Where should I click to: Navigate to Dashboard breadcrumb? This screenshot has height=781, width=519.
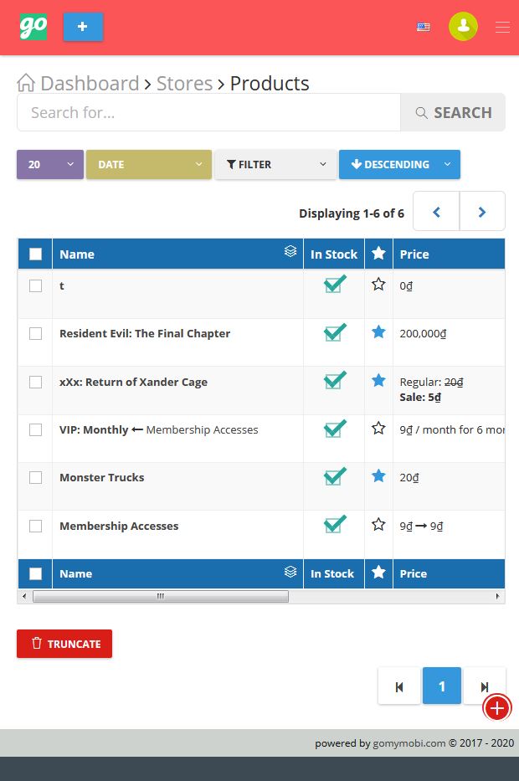click(90, 83)
